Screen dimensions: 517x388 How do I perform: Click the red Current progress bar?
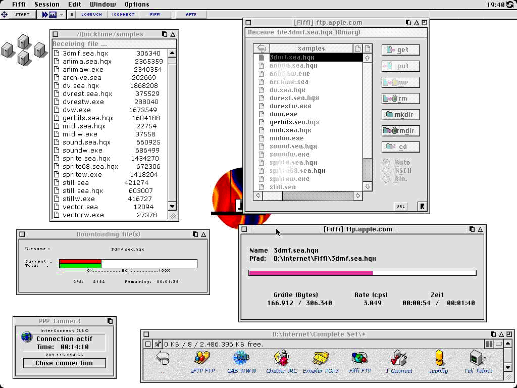(x=80, y=261)
